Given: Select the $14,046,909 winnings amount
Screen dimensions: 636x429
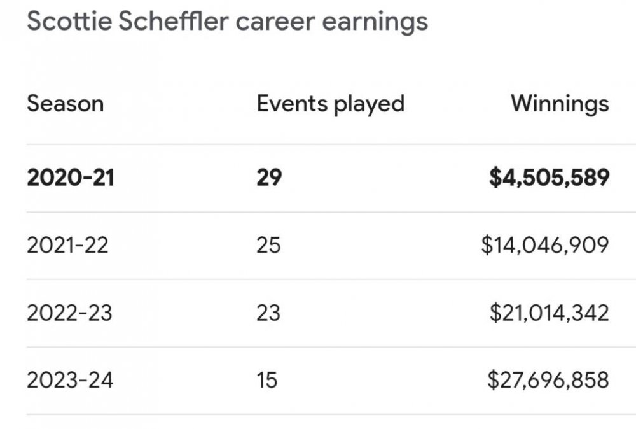Looking at the screenshot, I should tap(545, 245).
